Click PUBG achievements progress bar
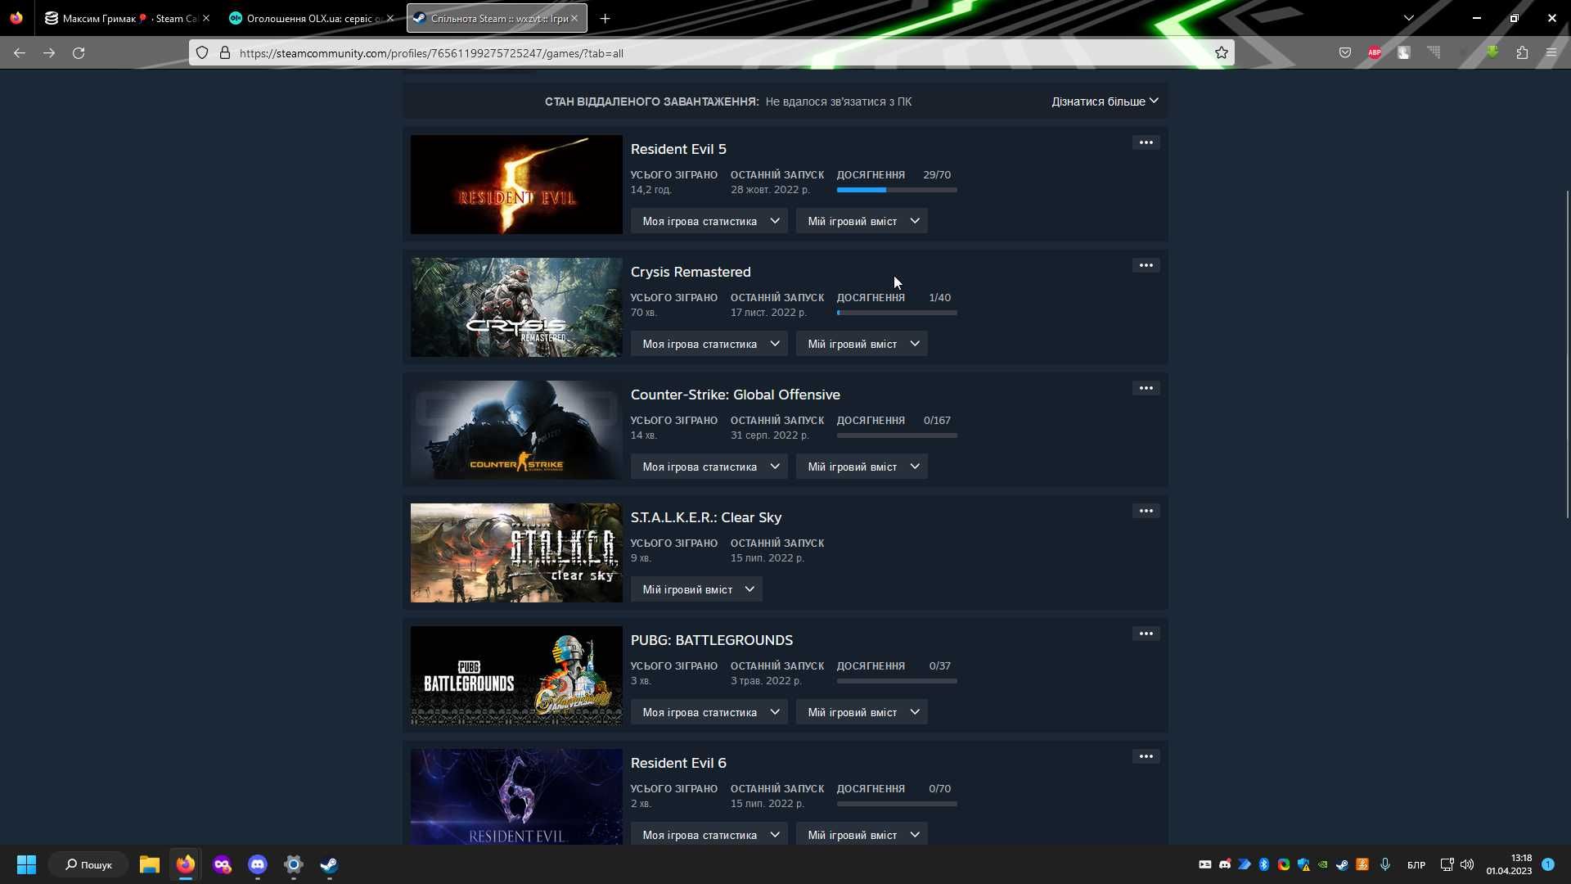 897,681
